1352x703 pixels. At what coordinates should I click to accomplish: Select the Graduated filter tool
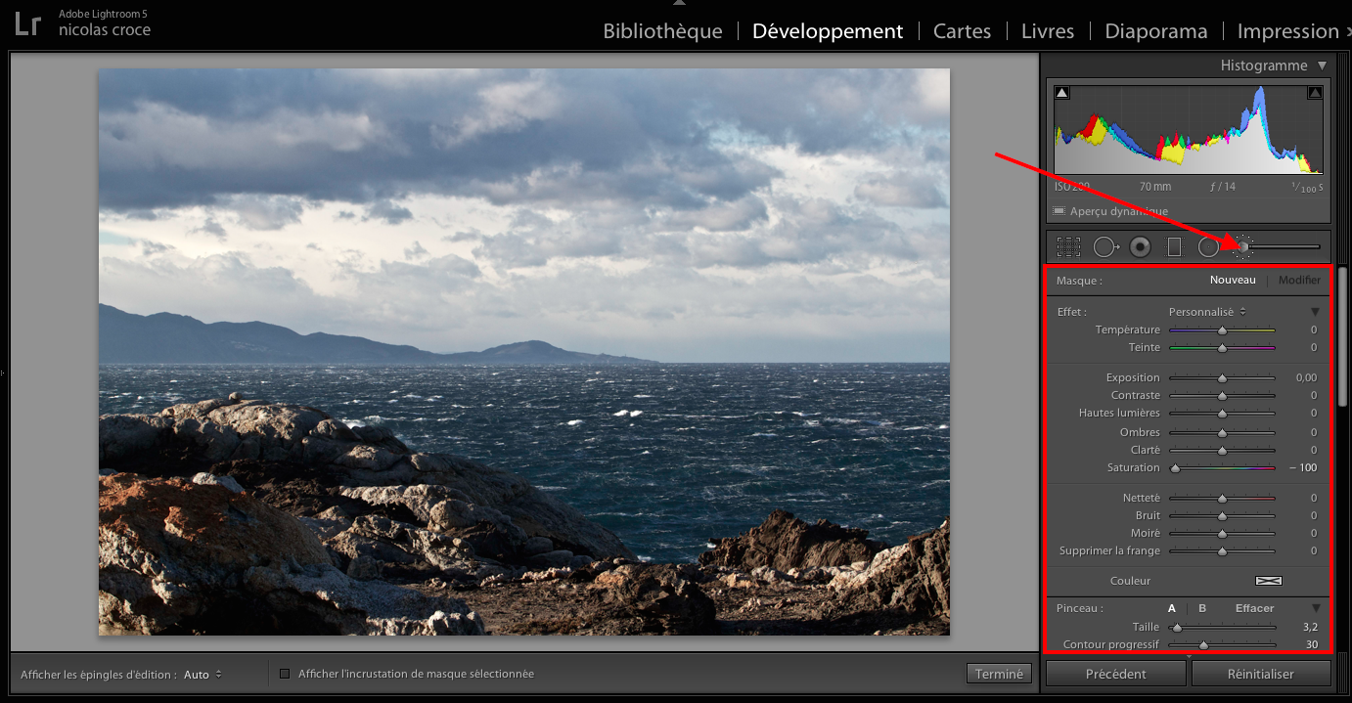tap(1174, 246)
